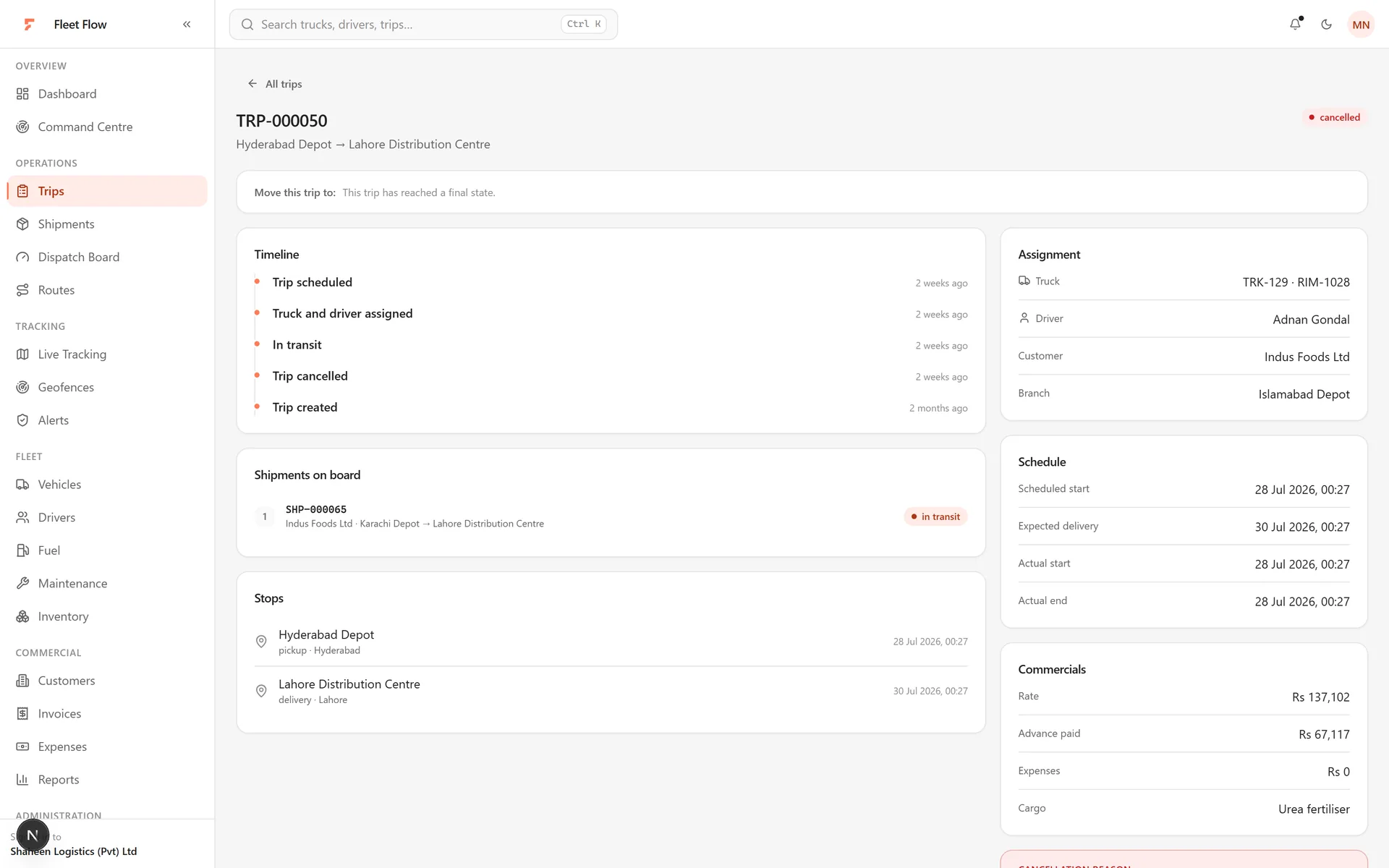This screenshot has height=868, width=1389.
Task: Open Routes from the sidebar
Action: pyautogui.click(x=107, y=290)
